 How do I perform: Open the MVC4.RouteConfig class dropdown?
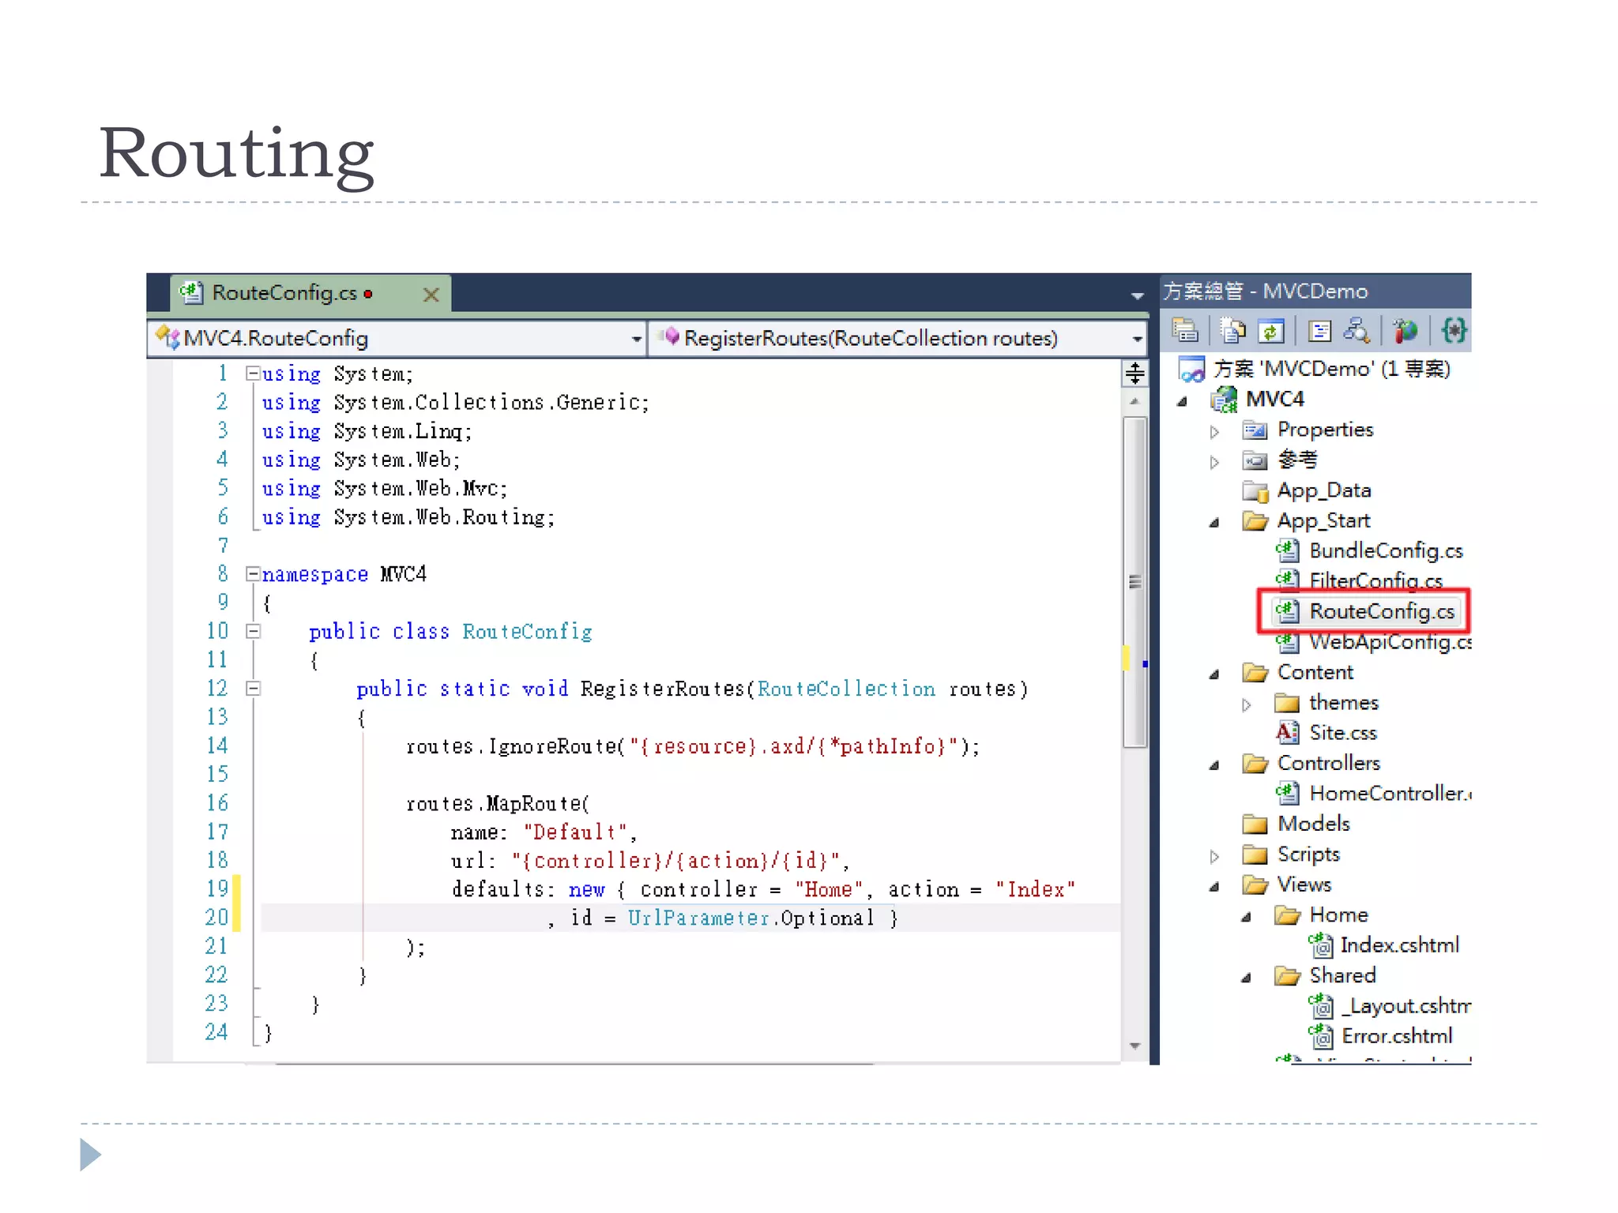[636, 339]
